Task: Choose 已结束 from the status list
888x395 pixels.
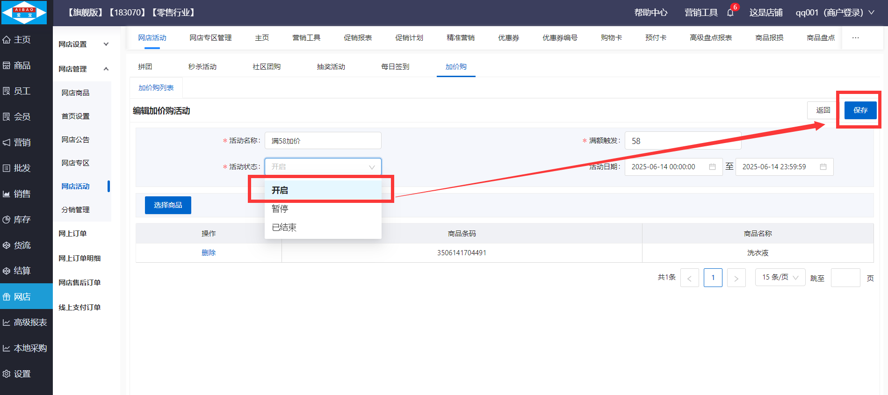Action: point(284,228)
